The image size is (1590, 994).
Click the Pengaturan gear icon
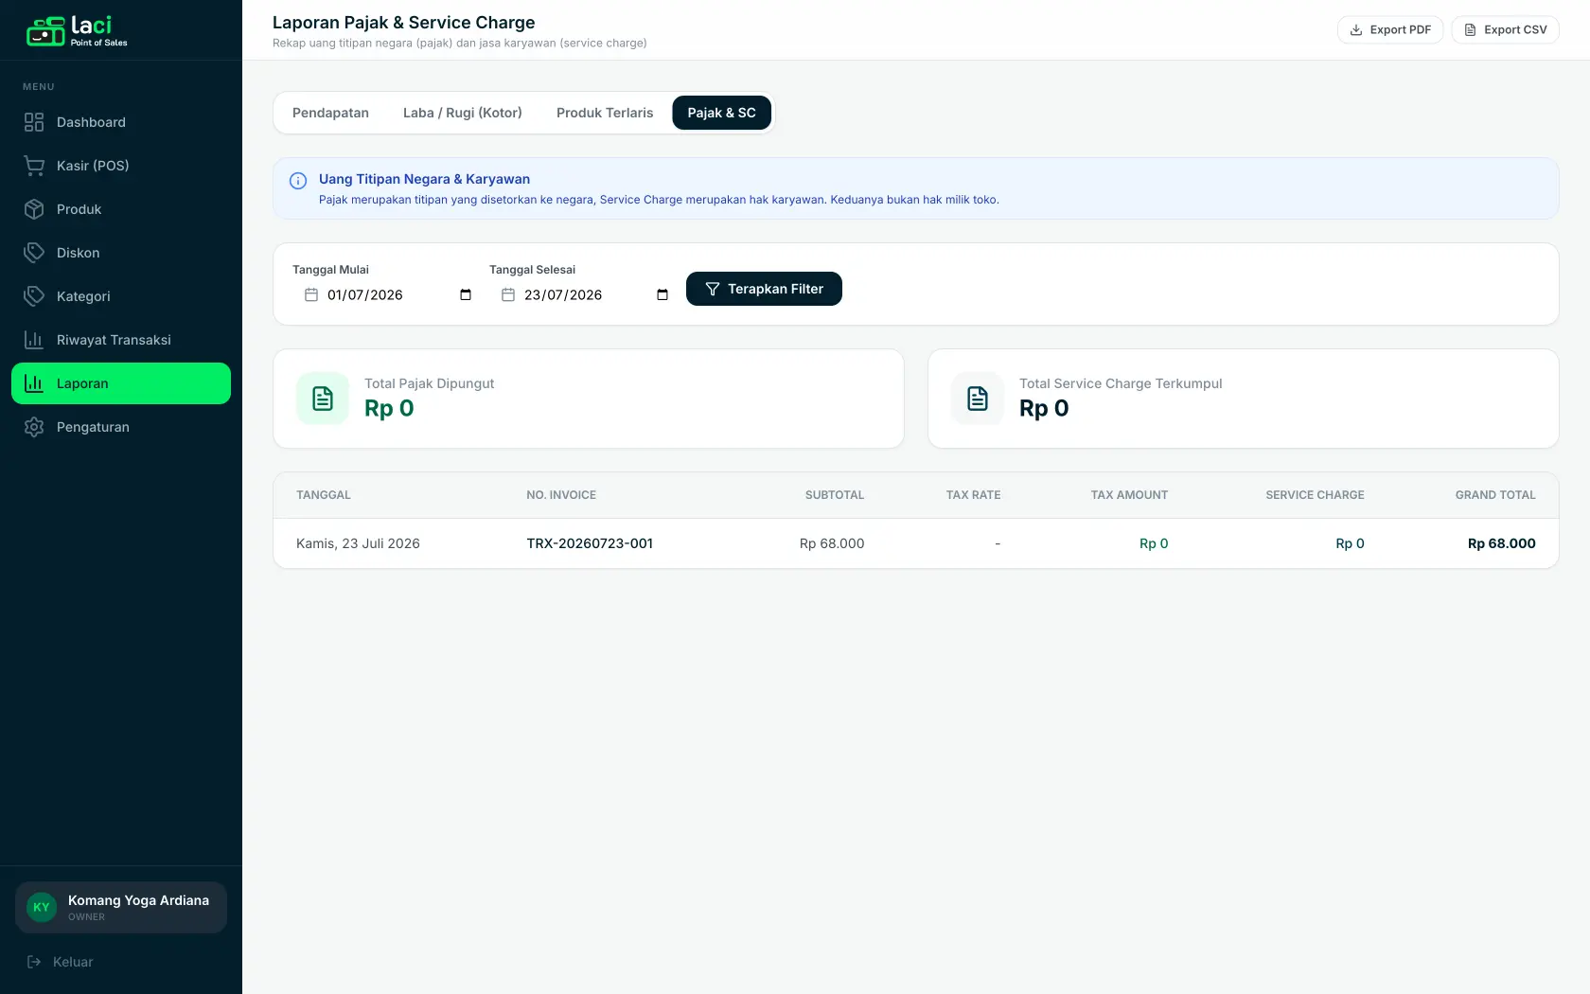click(34, 427)
